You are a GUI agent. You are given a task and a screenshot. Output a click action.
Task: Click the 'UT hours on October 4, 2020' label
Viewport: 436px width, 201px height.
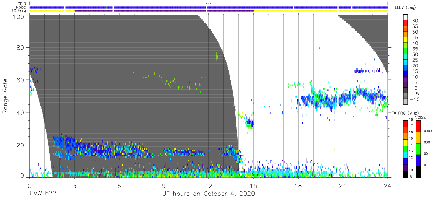pos(208,194)
